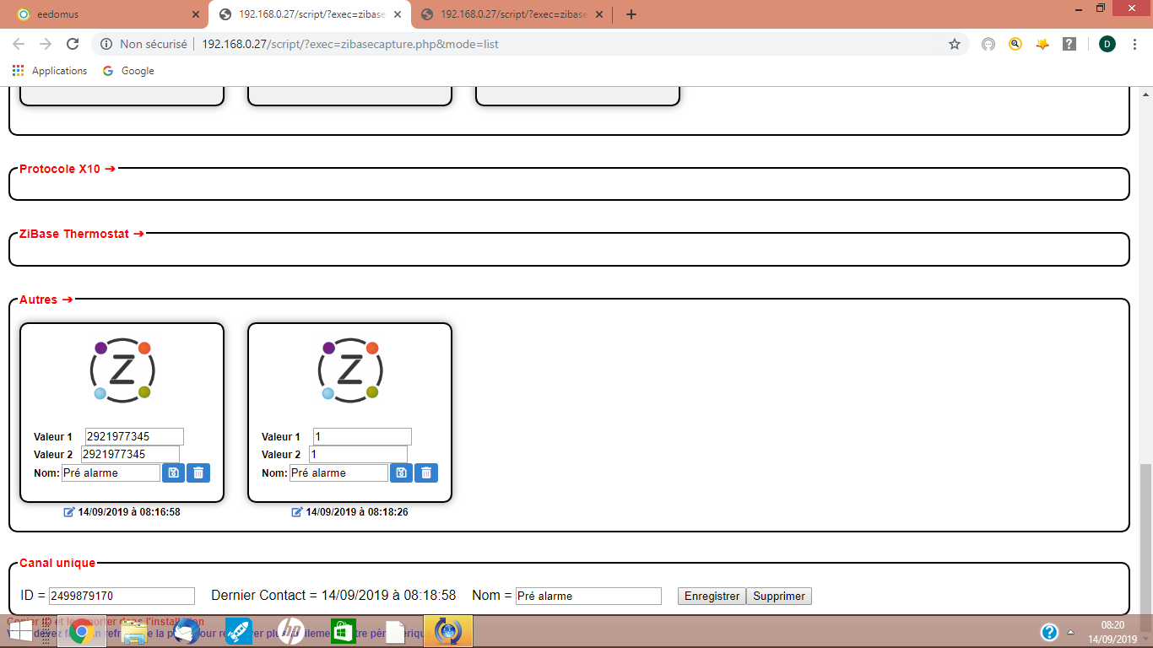The image size is (1153, 648).
Task: Delete the first Pré alarme device card
Action: tap(198, 473)
